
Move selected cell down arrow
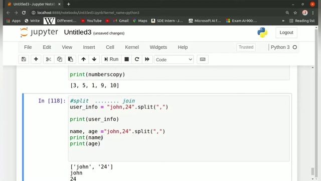pos(94,59)
